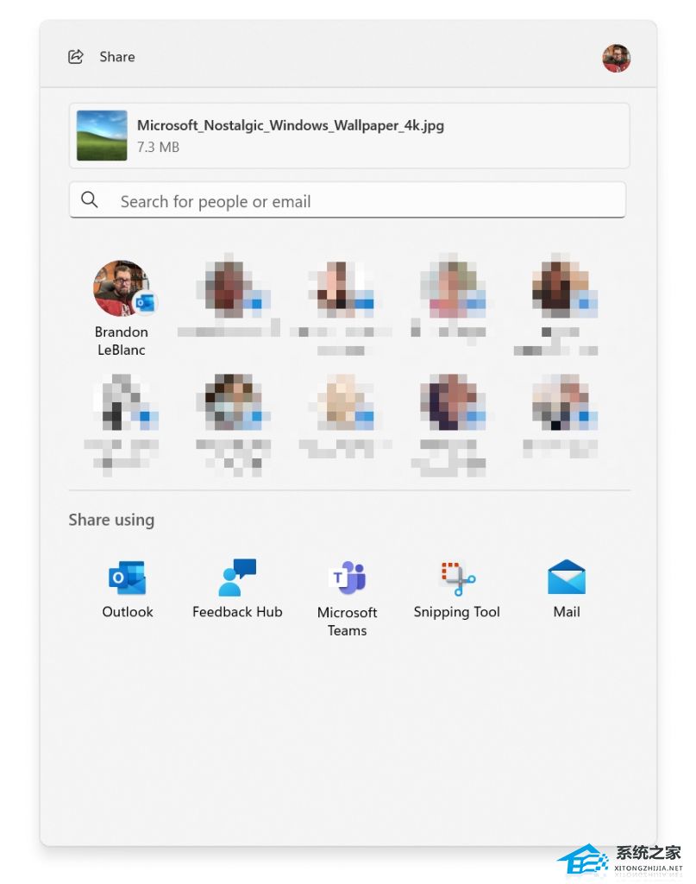Click the Feedback Hub label
696x884 pixels.
click(x=237, y=612)
